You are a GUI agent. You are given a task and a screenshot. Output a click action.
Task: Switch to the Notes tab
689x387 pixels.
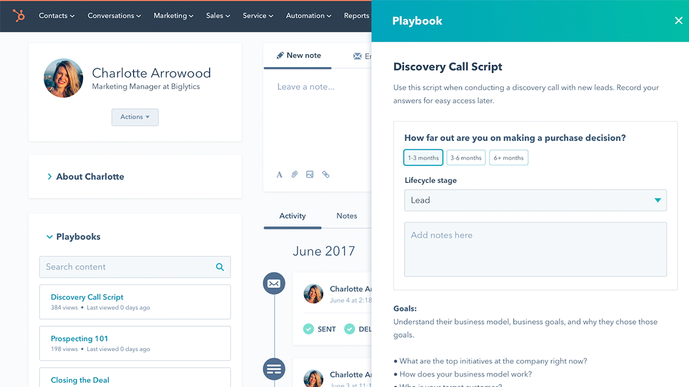click(x=346, y=216)
